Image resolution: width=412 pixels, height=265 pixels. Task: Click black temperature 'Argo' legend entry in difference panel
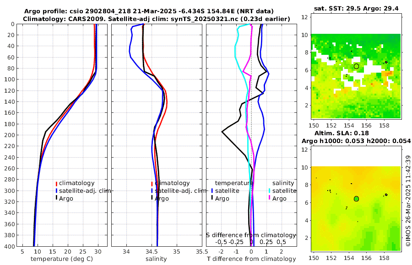coord(220,199)
